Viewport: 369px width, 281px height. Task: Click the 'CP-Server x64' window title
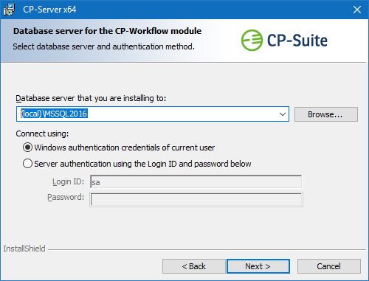pos(49,10)
